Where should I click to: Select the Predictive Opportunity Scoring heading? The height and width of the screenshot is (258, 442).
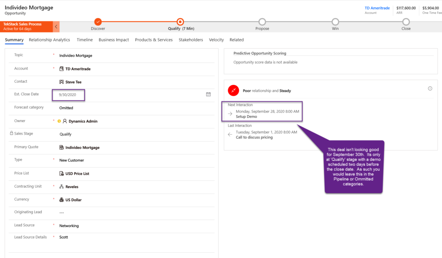[x=259, y=53]
